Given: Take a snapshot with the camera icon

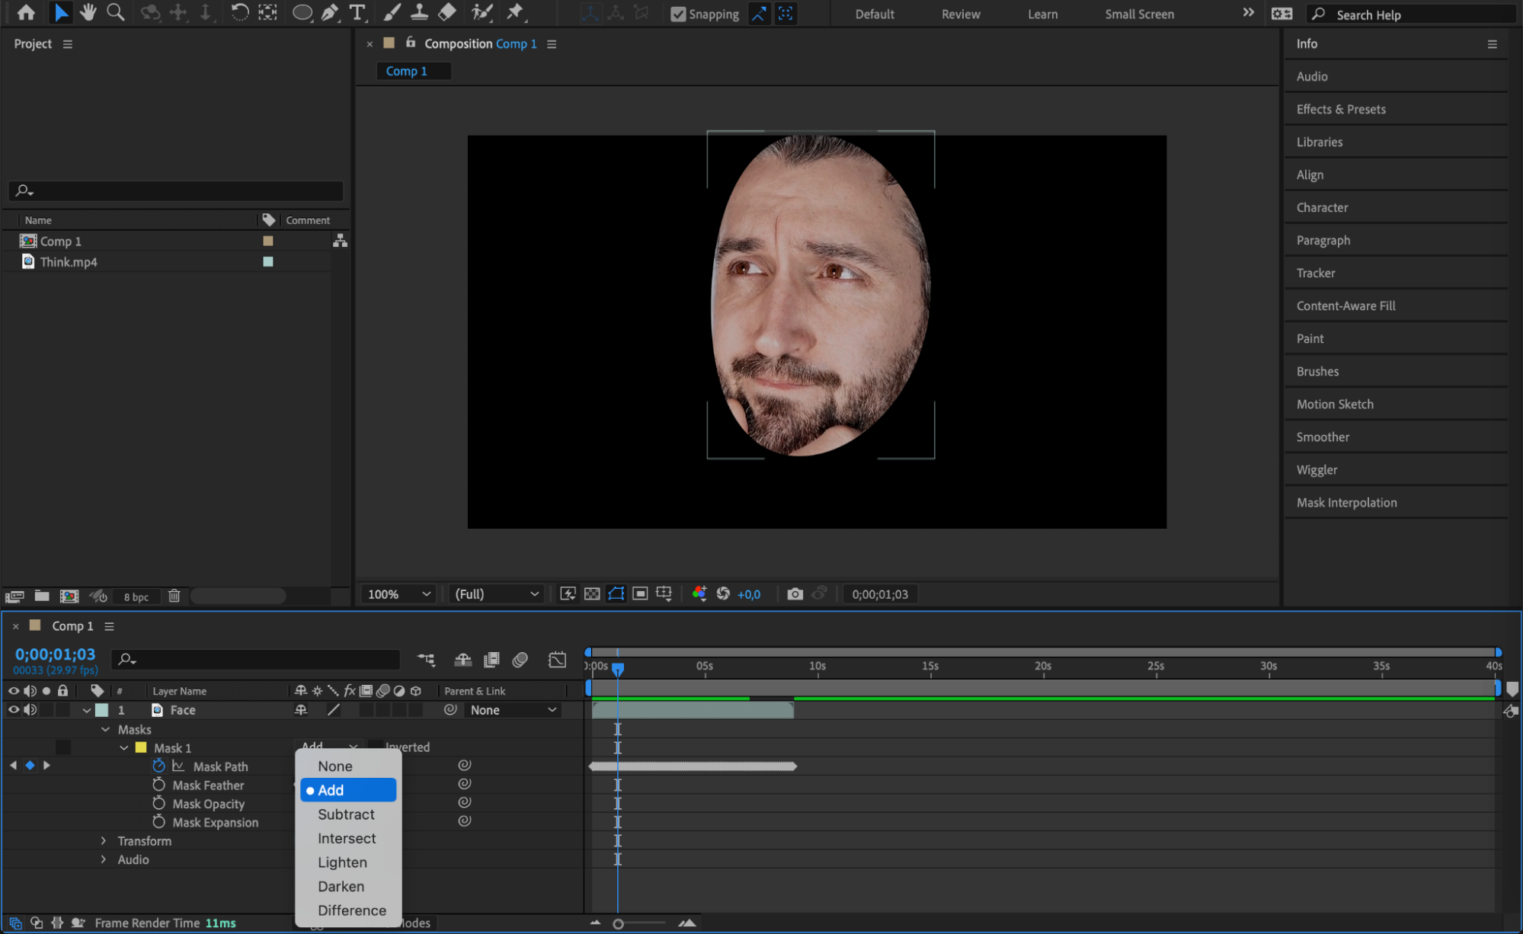Looking at the screenshot, I should pos(795,594).
